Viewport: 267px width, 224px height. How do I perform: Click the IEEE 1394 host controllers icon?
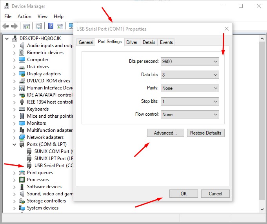22,102
